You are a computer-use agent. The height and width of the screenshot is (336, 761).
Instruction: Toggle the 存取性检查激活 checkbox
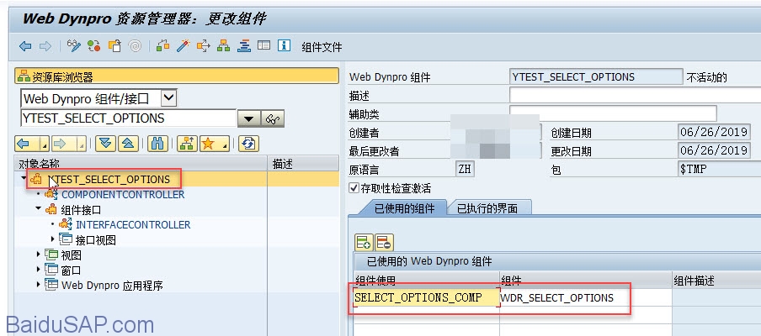pos(354,187)
